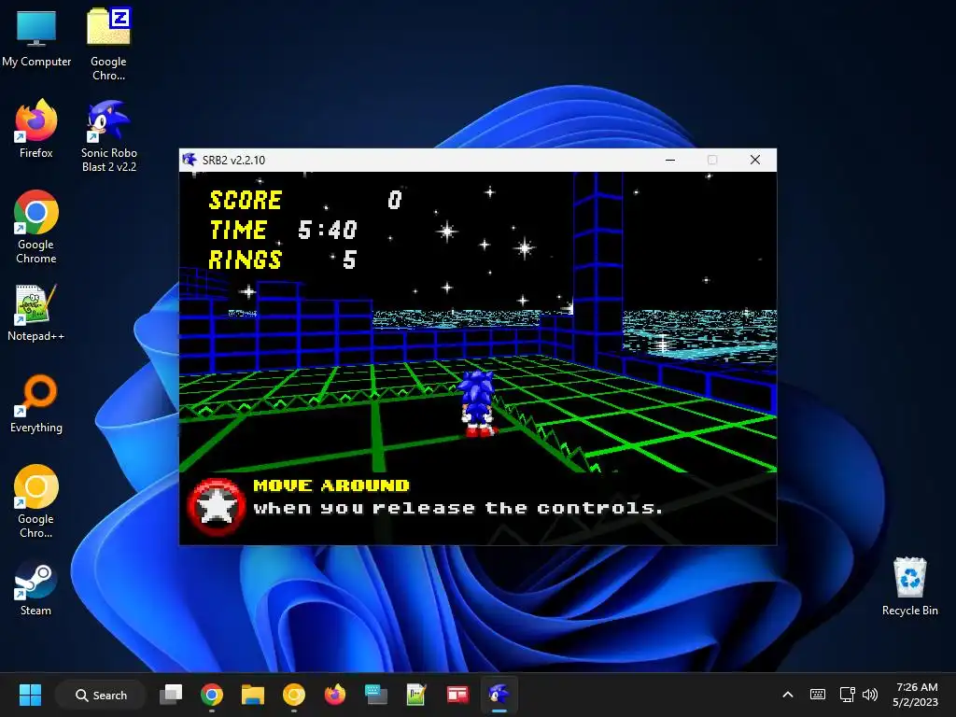Click the TIME value 5:40 in HUD
The width and height of the screenshot is (956, 717).
(x=328, y=230)
